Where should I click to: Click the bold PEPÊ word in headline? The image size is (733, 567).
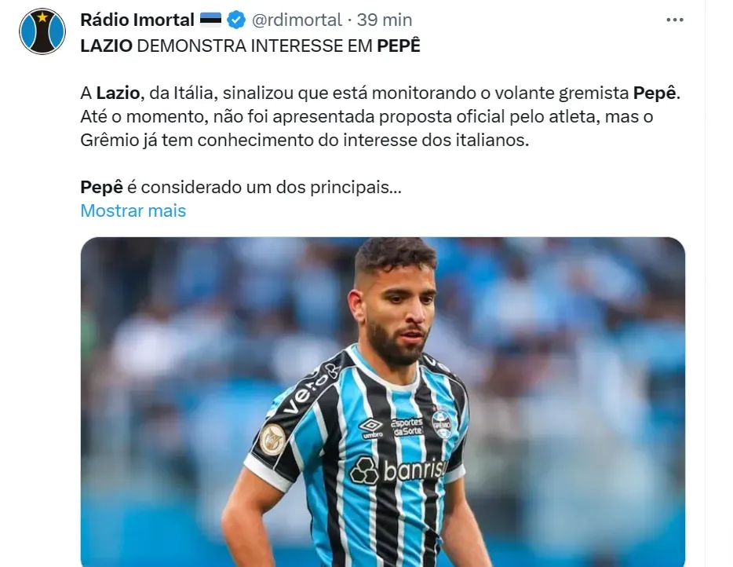[399, 46]
